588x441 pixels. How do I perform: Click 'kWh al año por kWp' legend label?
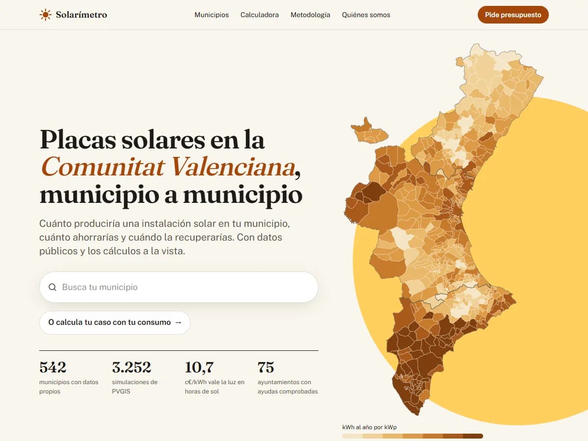coord(369,427)
